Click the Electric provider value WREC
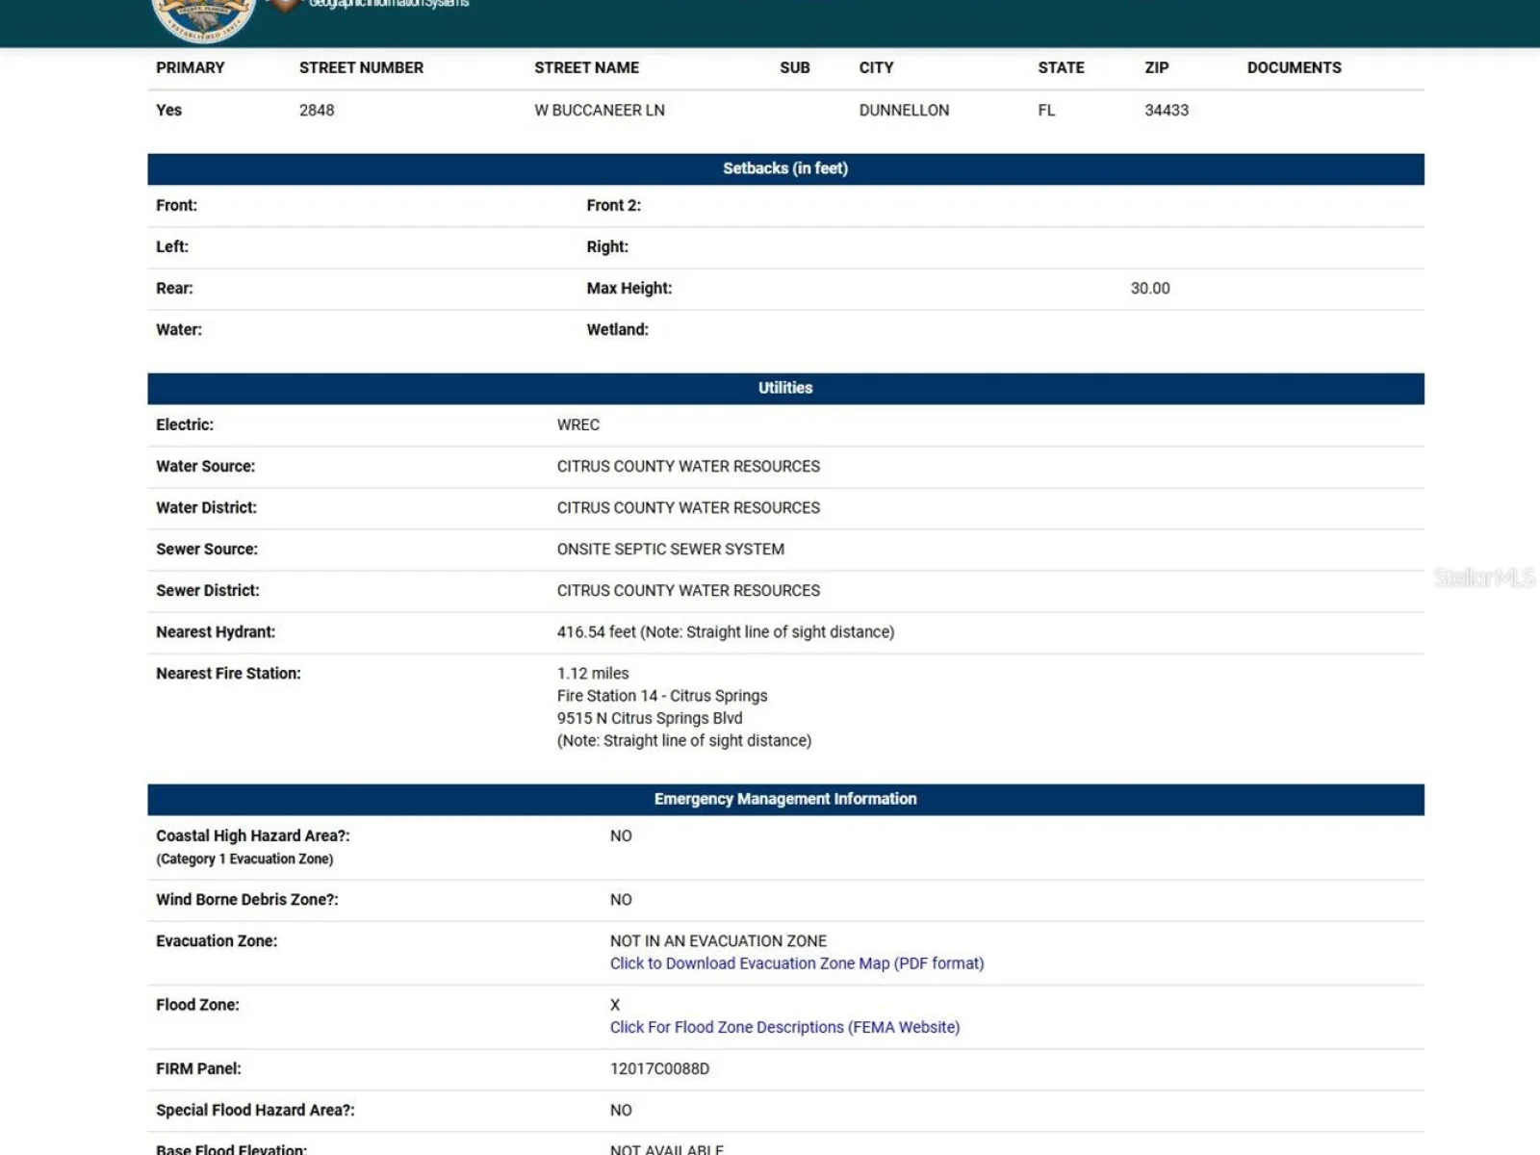The image size is (1540, 1155). (578, 424)
